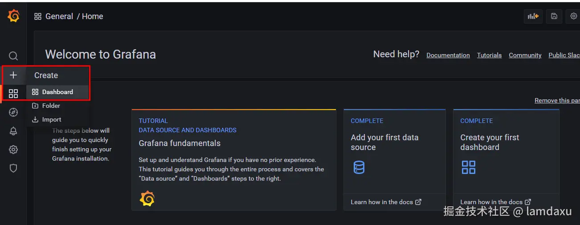This screenshot has height=225, width=580.
Task: Click the Create menu header
Action: coord(46,75)
